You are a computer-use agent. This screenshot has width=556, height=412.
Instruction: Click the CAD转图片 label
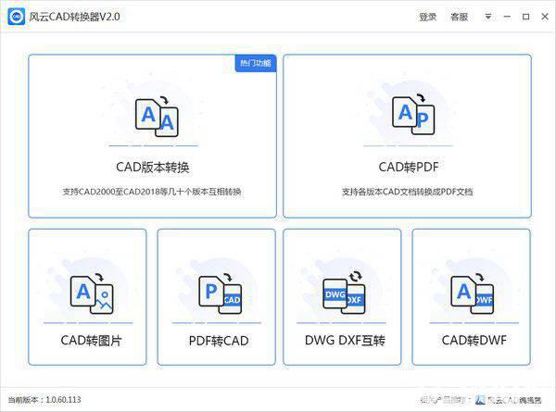point(91,341)
